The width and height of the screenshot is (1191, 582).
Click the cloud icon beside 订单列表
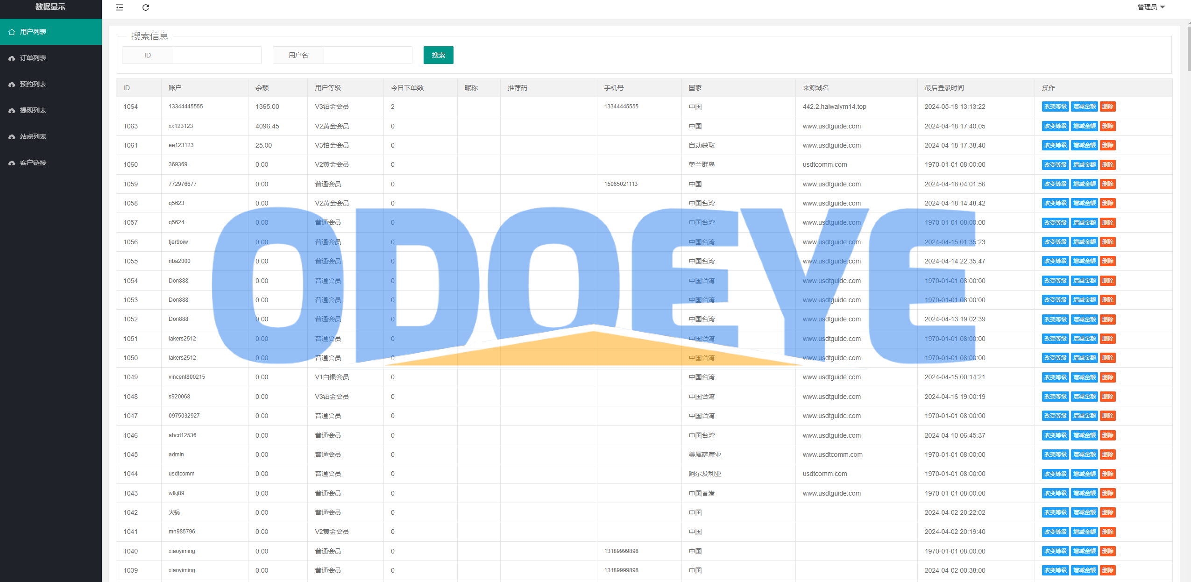pos(12,58)
